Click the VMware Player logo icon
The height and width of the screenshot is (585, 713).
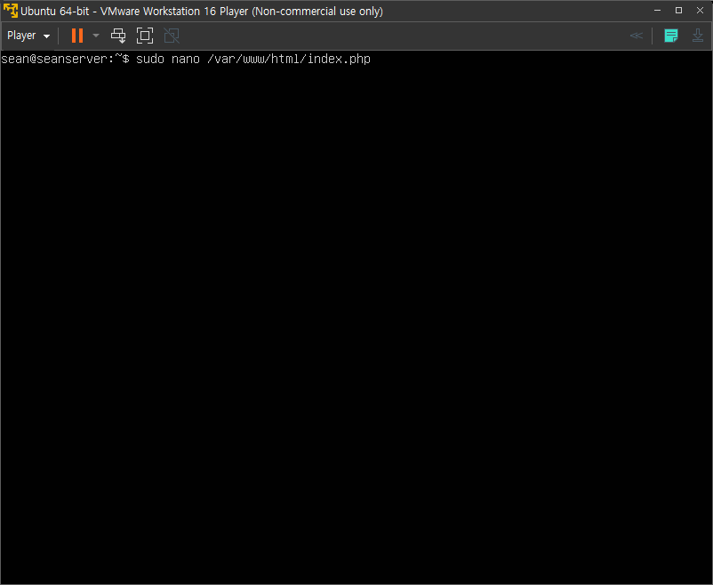pyautogui.click(x=11, y=11)
